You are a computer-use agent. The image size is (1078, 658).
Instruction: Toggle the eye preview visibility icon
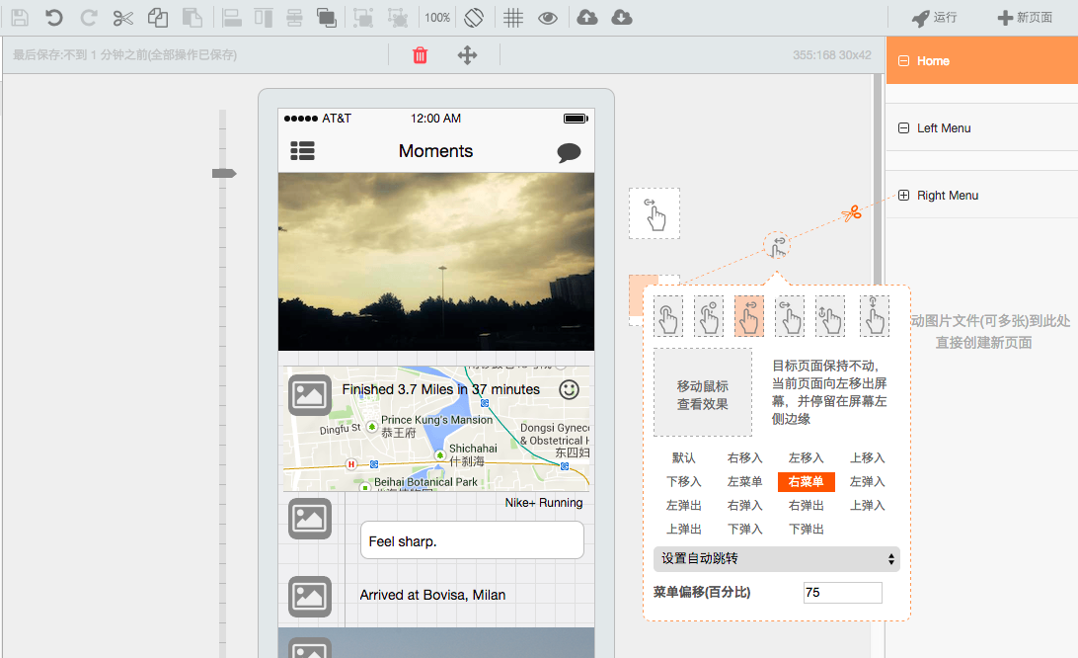pos(548,17)
